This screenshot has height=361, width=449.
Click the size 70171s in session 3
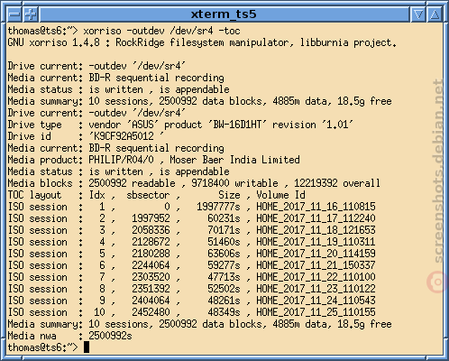[224, 230]
